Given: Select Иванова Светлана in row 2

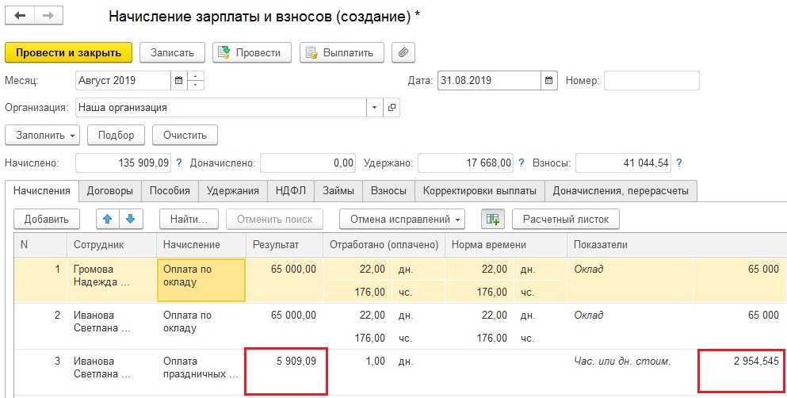Looking at the screenshot, I should point(112,326).
